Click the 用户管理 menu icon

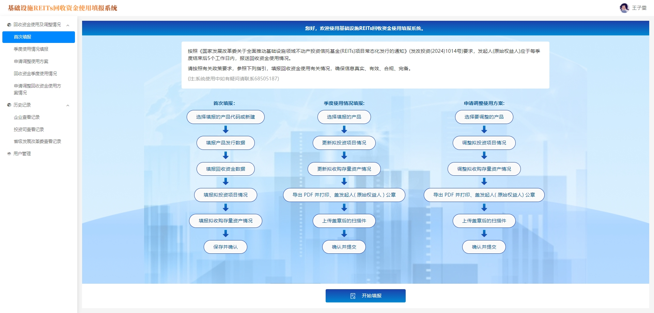[x=9, y=154]
